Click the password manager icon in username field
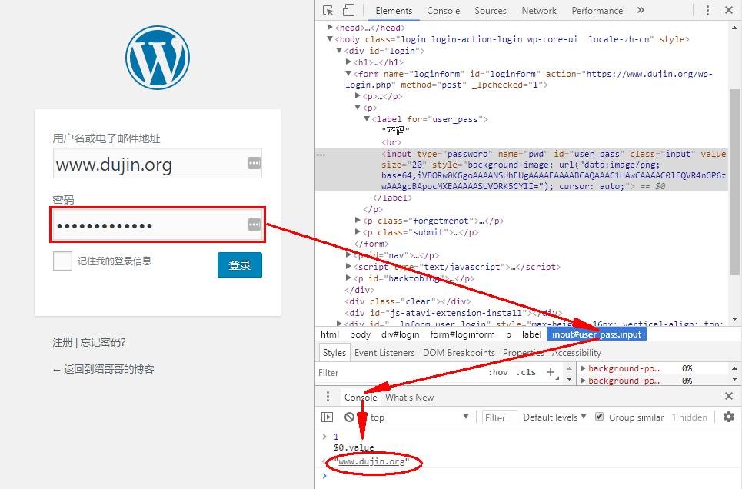This screenshot has width=742, height=489. coord(254,163)
